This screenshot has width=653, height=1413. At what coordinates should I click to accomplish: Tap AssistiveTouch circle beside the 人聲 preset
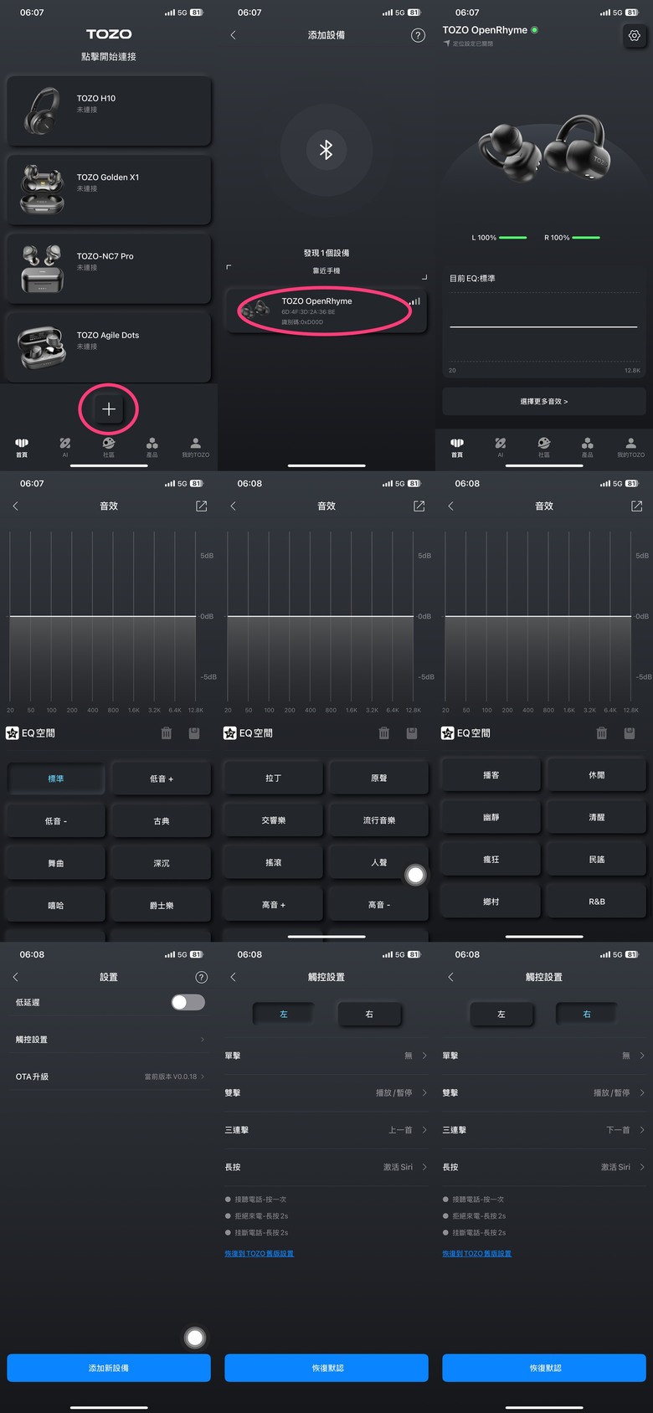point(415,875)
